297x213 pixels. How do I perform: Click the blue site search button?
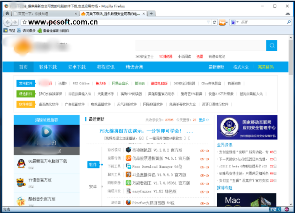point(272,45)
